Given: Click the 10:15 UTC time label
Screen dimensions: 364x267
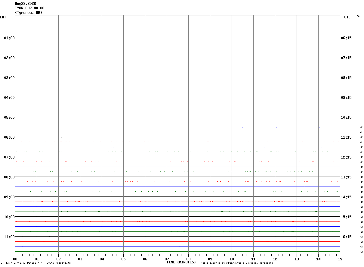Looking at the screenshot, I should pyautogui.click(x=346, y=118).
